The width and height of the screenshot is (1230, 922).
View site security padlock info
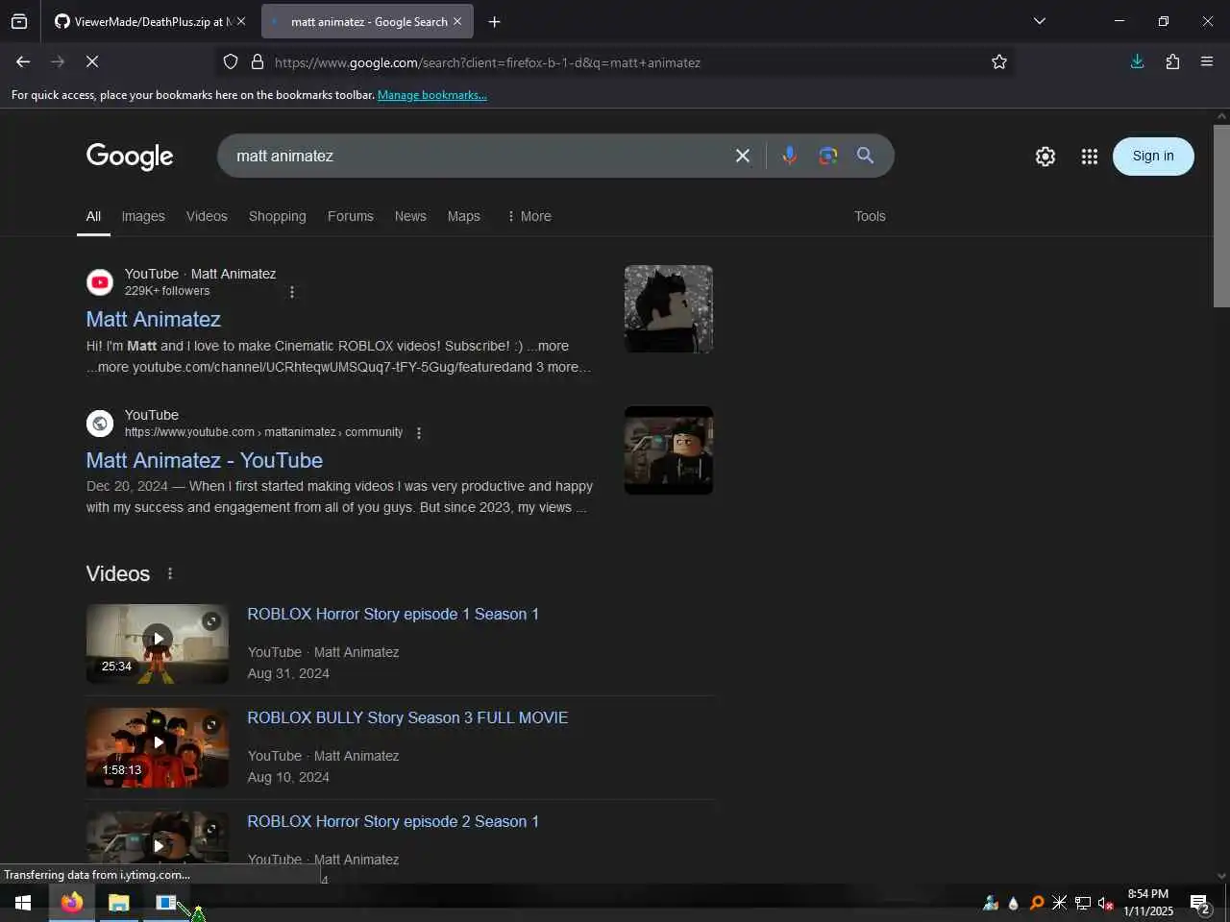(258, 62)
